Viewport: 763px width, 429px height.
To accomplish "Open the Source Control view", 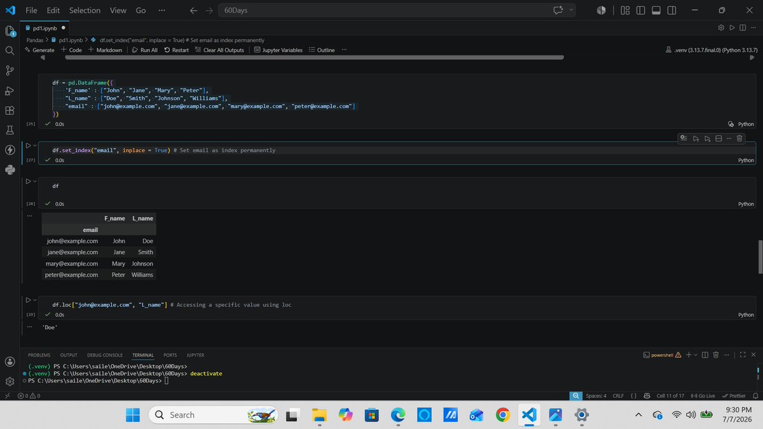I will coord(10,70).
